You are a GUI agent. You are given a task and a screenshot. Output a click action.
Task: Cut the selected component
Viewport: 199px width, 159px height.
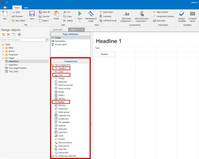pyautogui.click(x=67, y=12)
